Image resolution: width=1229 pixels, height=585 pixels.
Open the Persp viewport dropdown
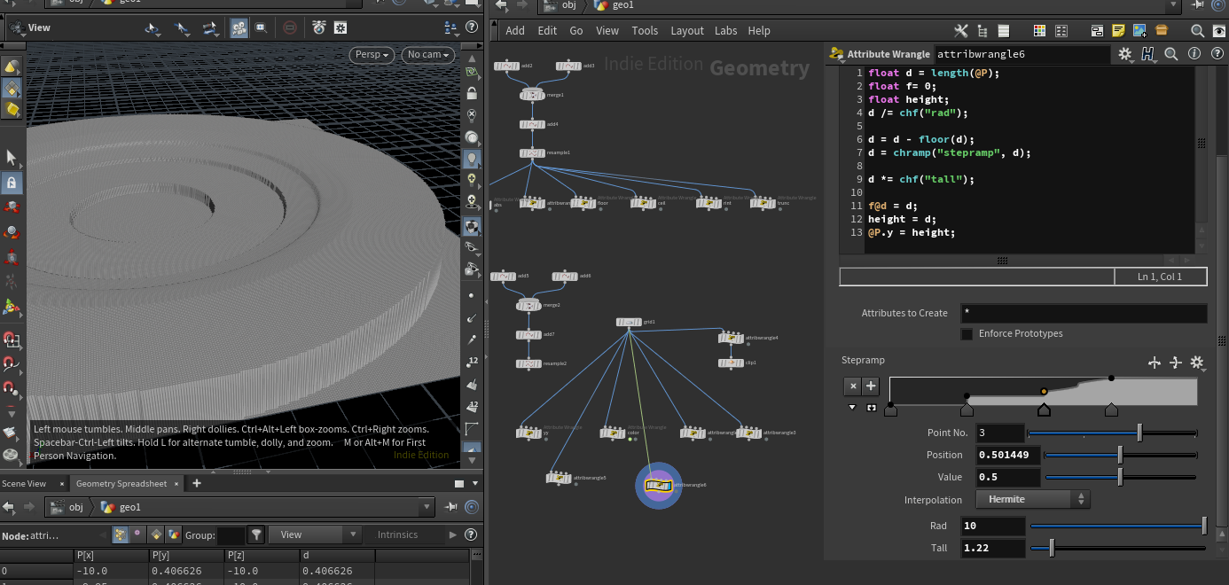(373, 55)
